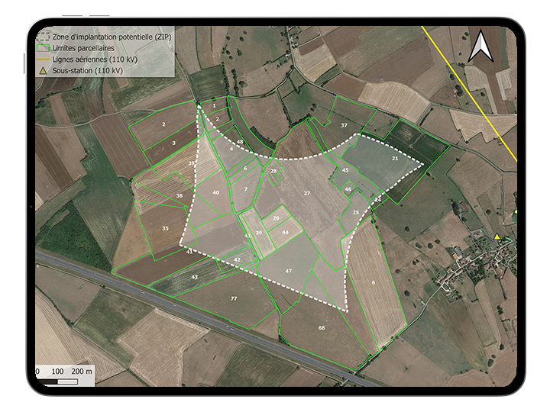Image resolution: width=550 pixels, height=412 pixels.
Task: Pick parcel 68 south of the zone
Action: click(x=322, y=328)
